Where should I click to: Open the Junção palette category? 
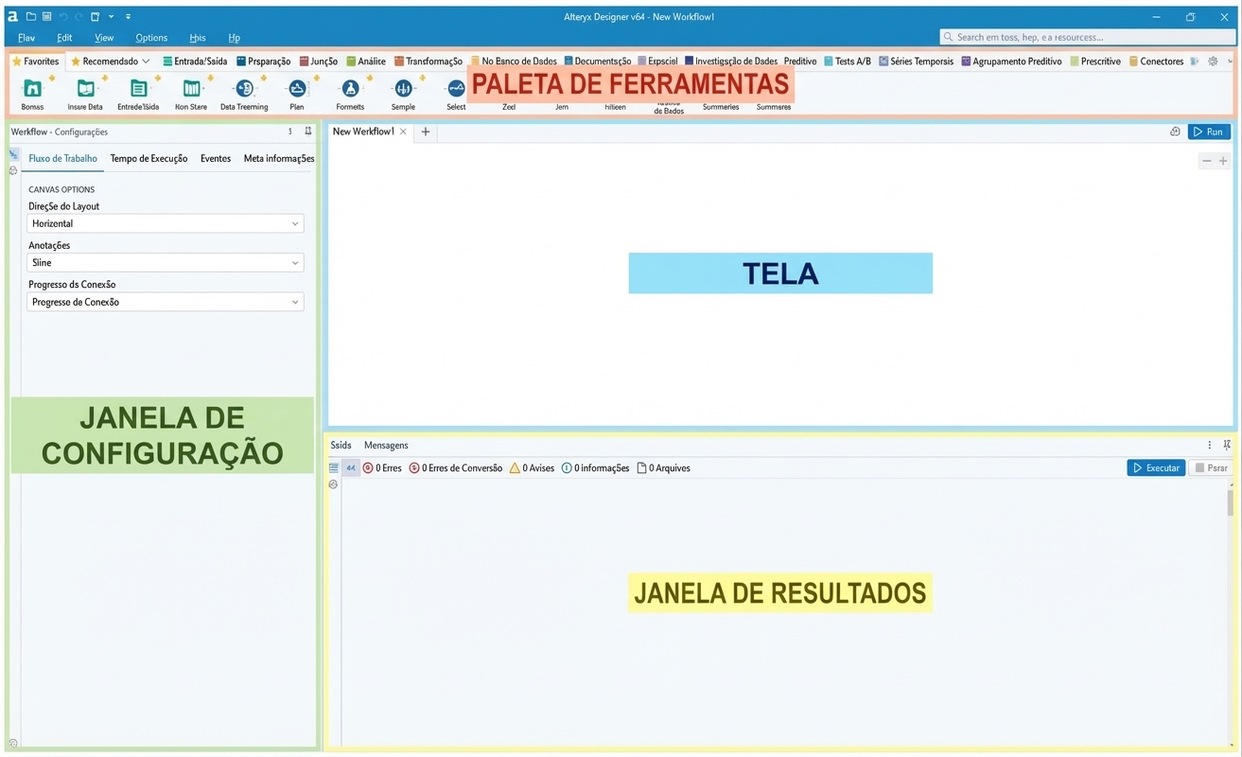coord(318,62)
